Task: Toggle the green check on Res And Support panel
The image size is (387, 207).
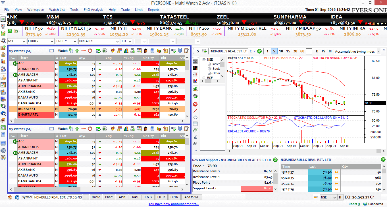Action: (275, 160)
